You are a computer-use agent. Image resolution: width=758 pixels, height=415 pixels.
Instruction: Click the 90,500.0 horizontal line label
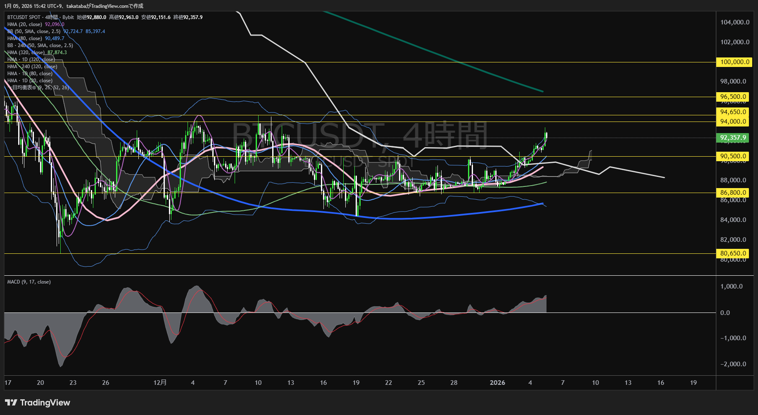734,156
